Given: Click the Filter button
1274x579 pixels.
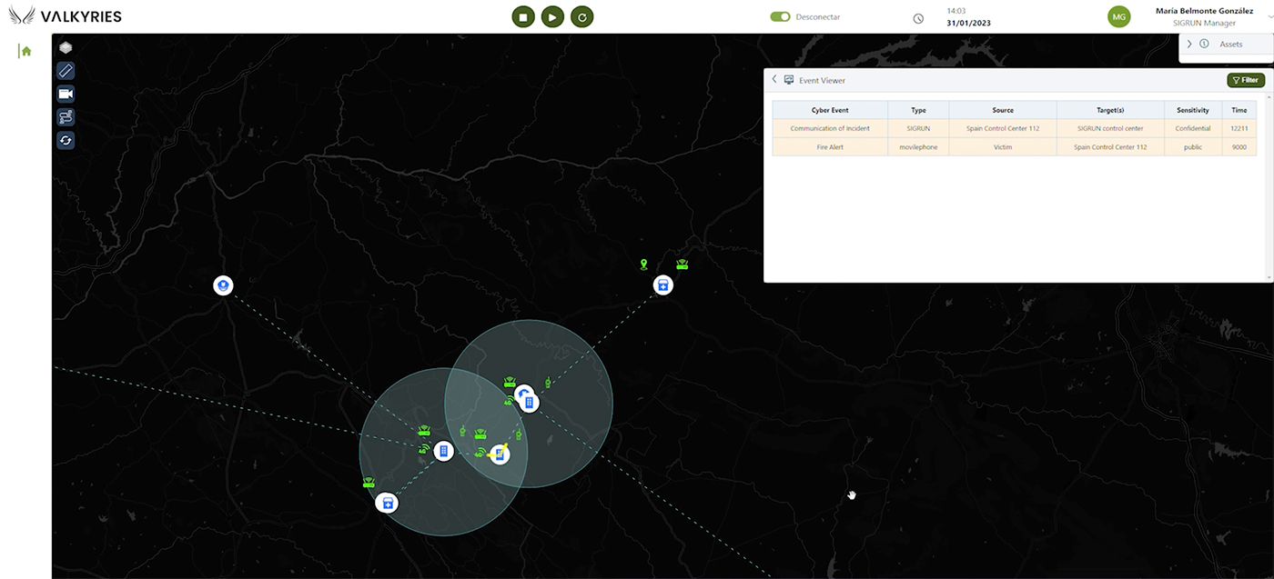Looking at the screenshot, I should coord(1245,80).
